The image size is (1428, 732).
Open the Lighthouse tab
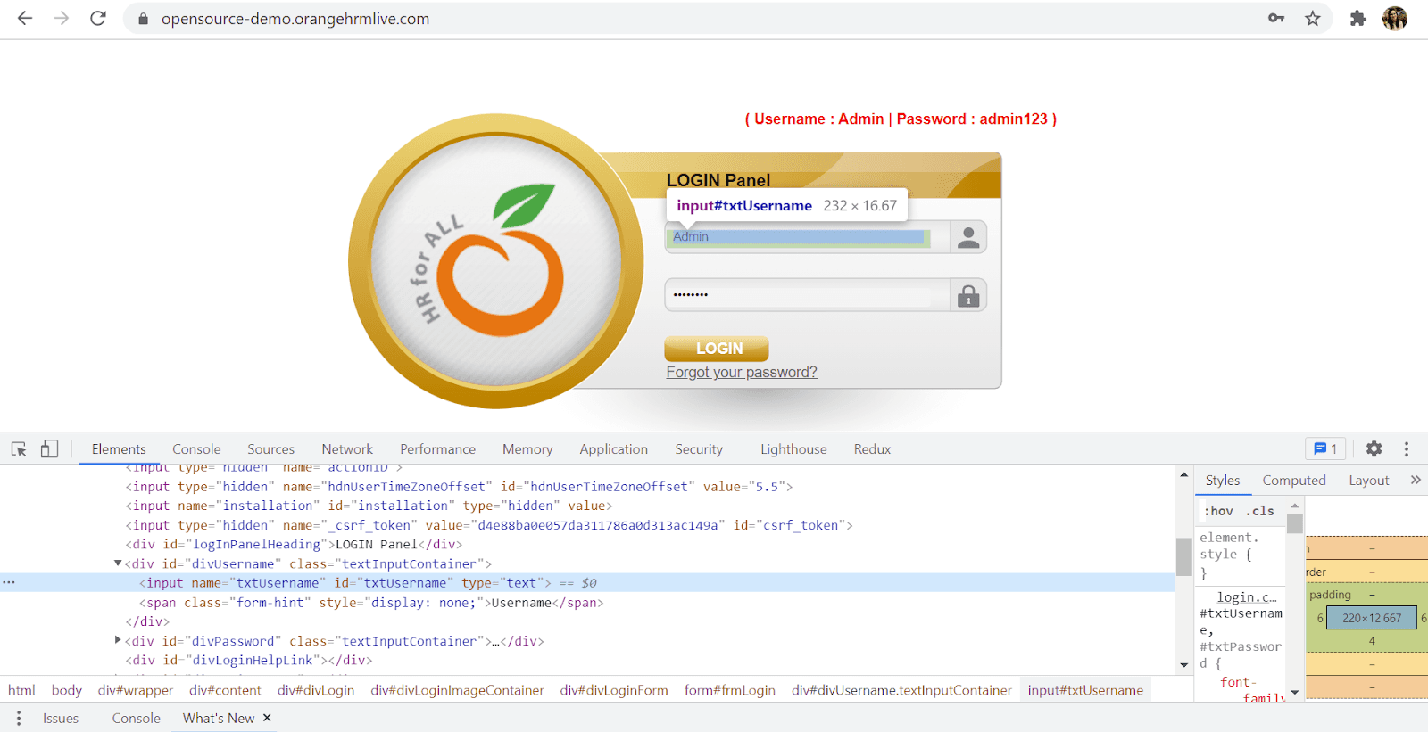pyautogui.click(x=793, y=449)
